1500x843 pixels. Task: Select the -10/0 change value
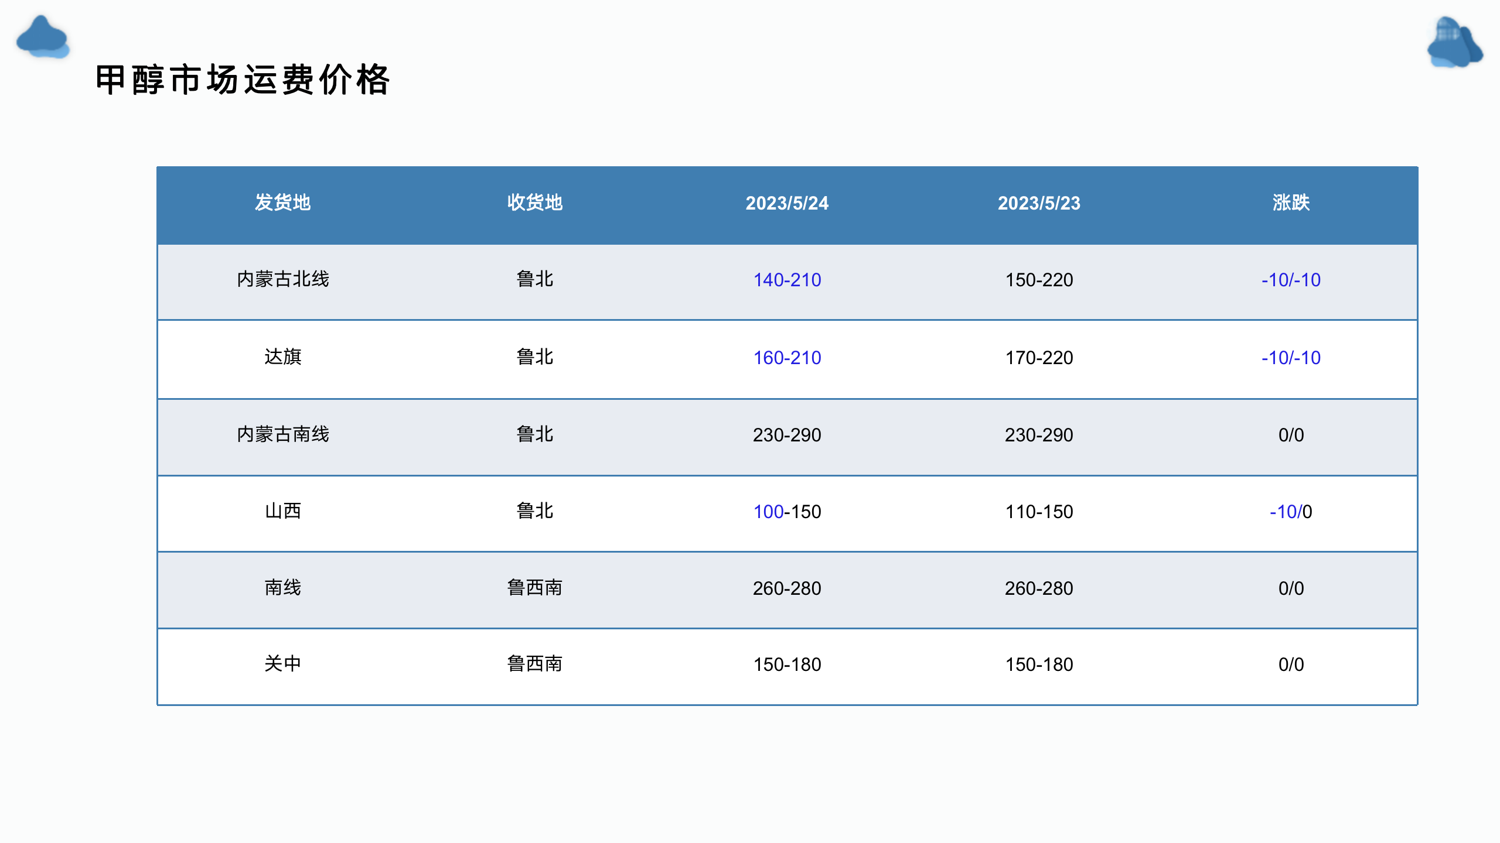tap(1291, 512)
